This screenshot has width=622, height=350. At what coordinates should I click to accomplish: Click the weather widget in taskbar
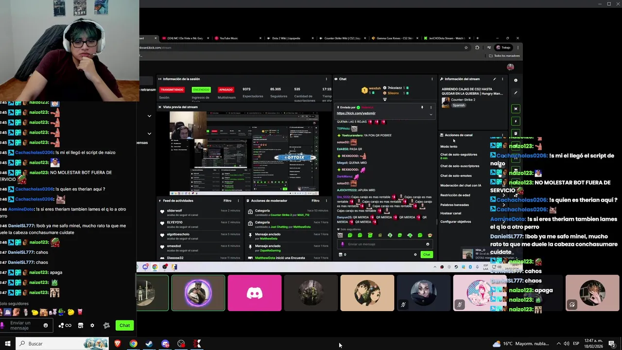(522, 344)
